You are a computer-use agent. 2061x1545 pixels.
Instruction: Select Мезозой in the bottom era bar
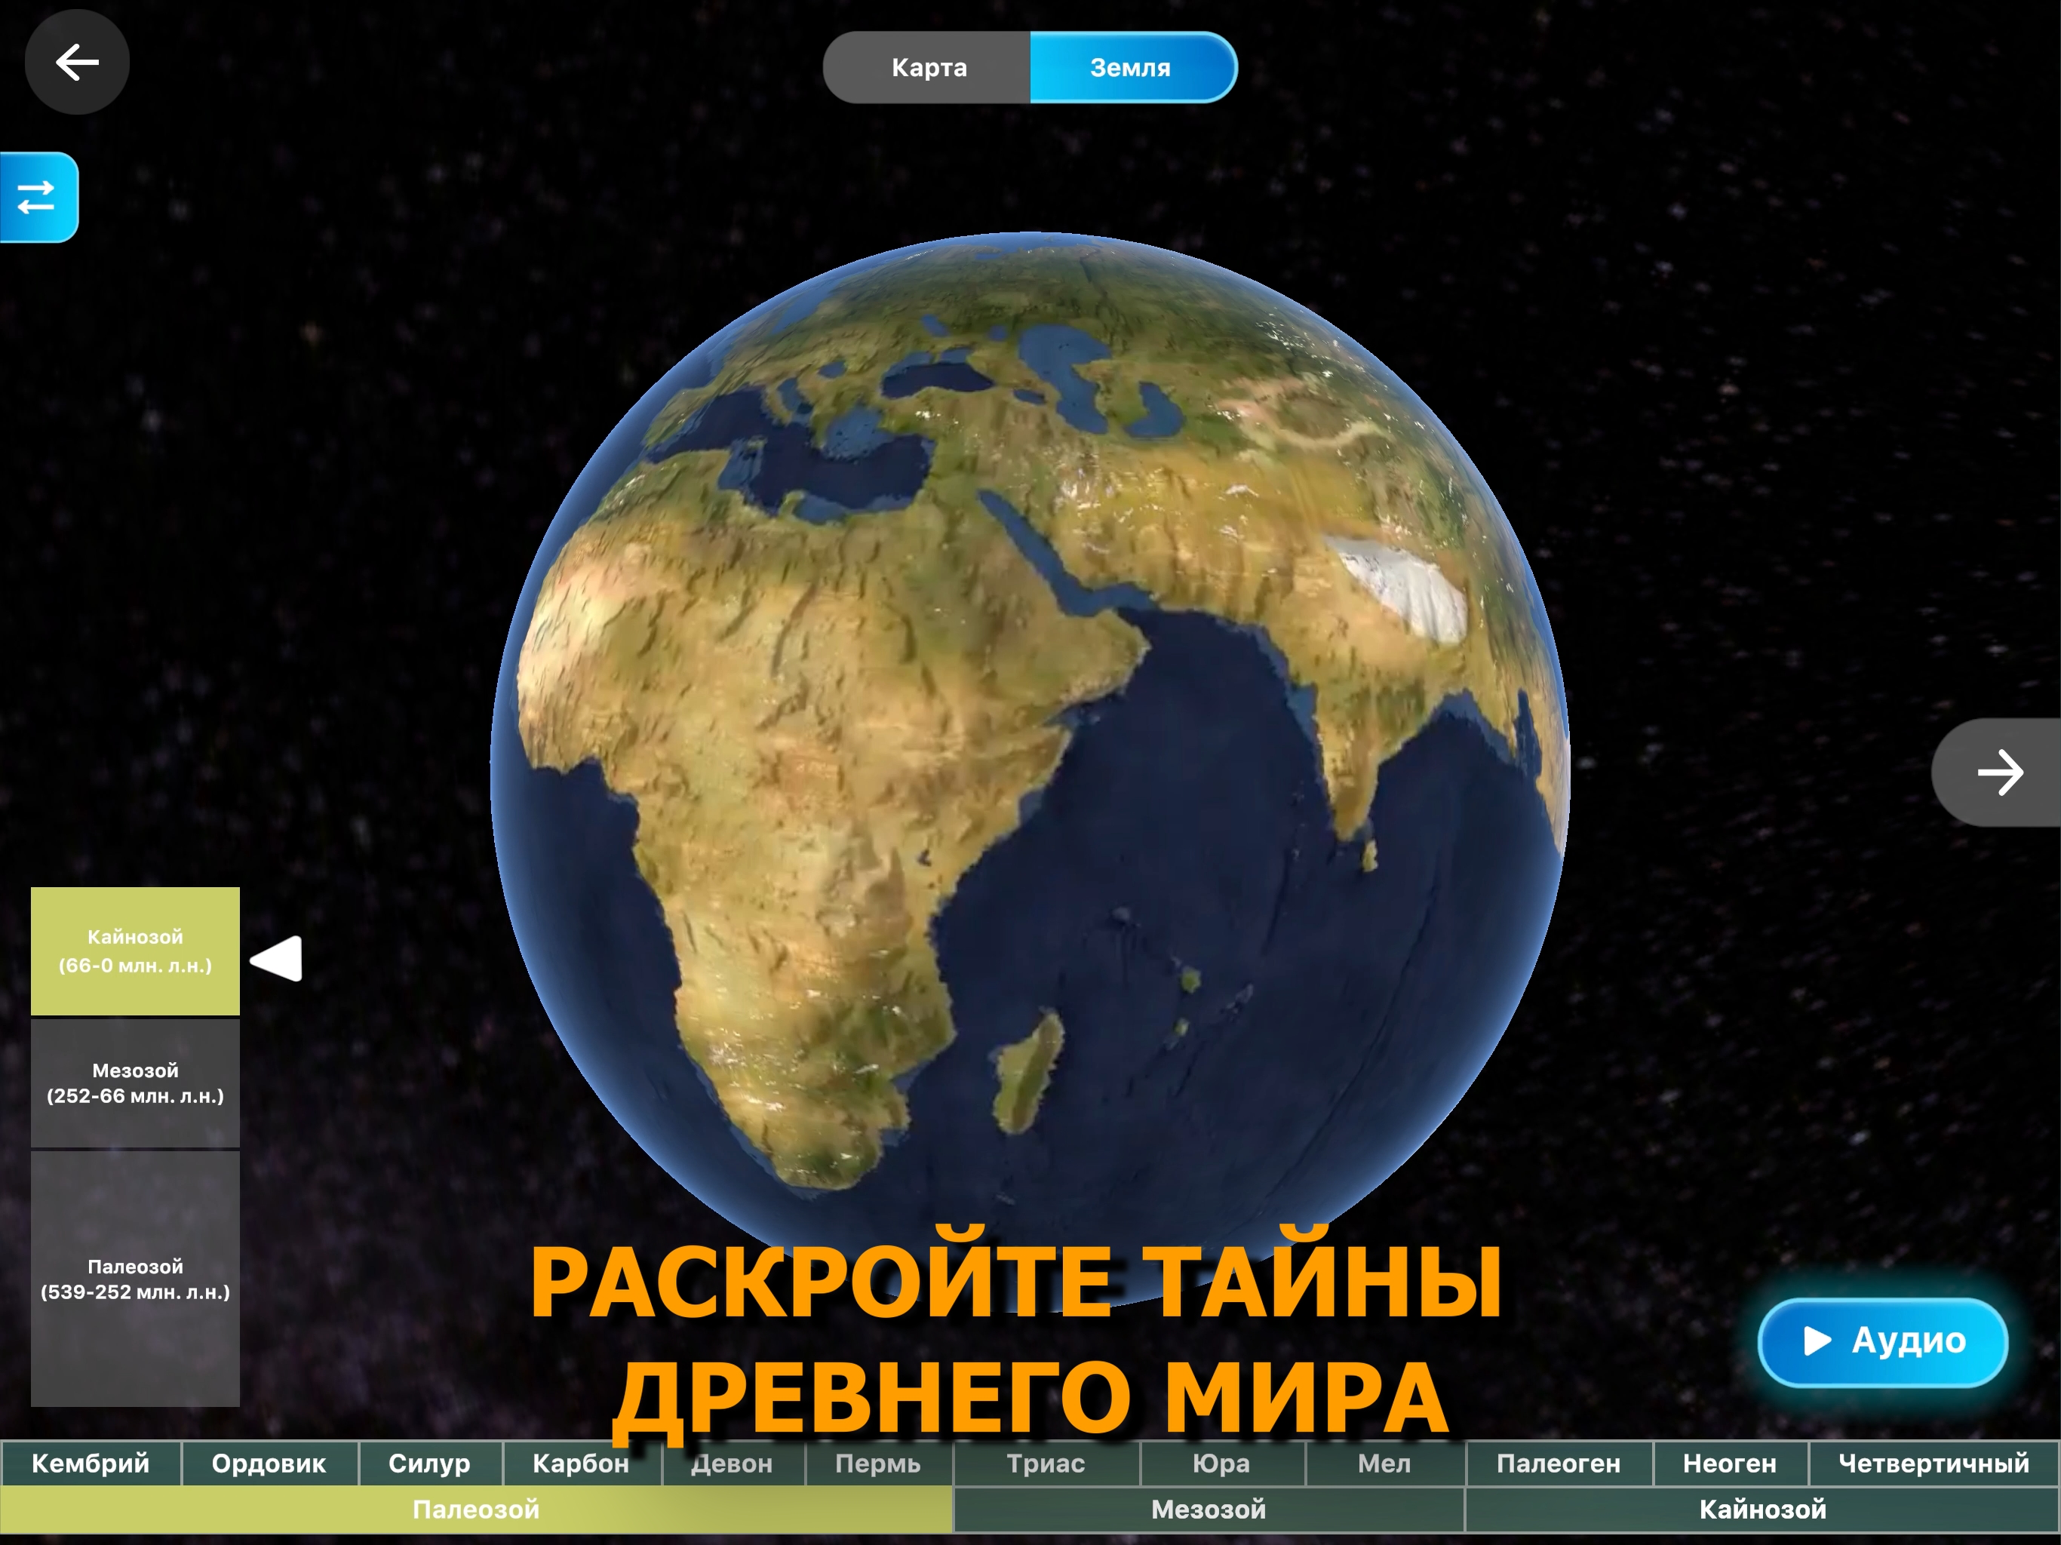click(1209, 1510)
